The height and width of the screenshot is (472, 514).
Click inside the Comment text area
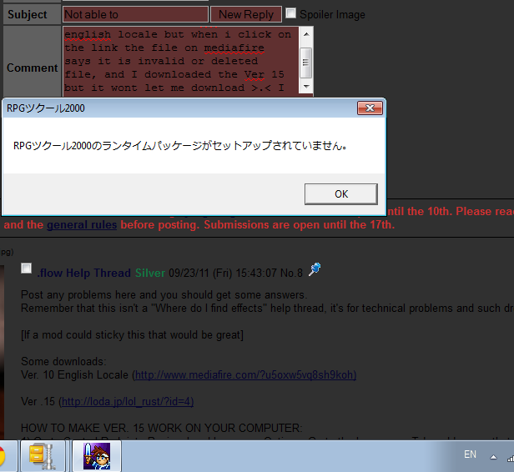pyautogui.click(x=180, y=61)
